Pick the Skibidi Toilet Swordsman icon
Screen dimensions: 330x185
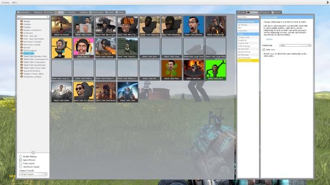tap(105, 92)
